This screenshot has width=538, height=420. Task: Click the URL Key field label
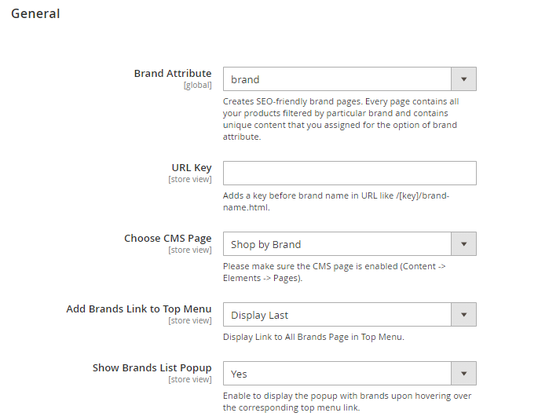point(192,168)
